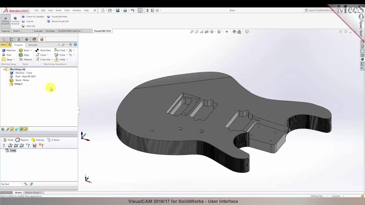Open the Tools menu
The height and width of the screenshot is (205, 365).
pyautogui.click(x=67, y=10)
